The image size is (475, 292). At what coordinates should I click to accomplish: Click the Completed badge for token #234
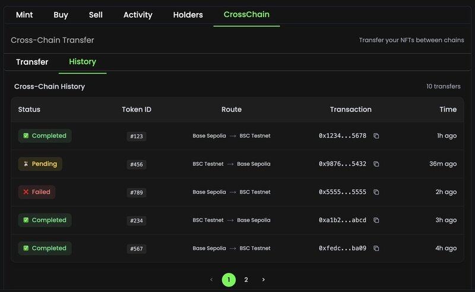point(45,220)
